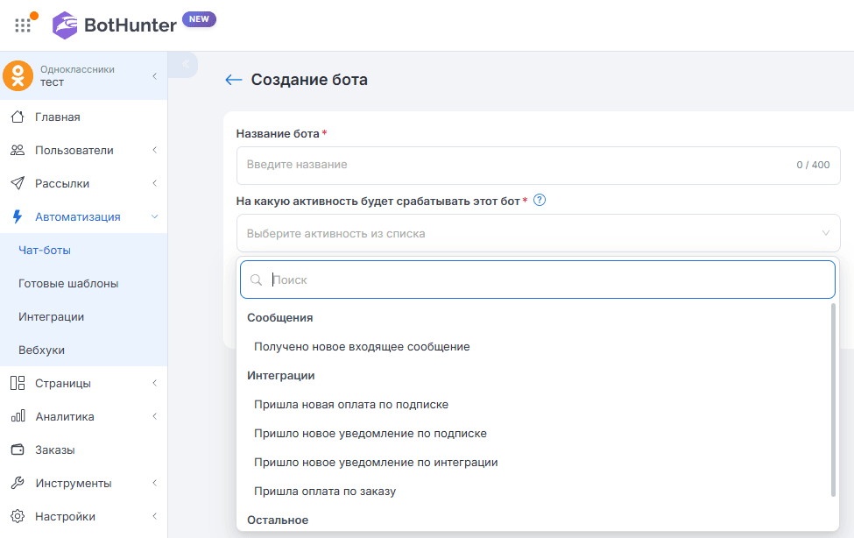Image resolution: width=854 pixels, height=538 pixels.
Task: Click the lightning icon beside Автоматизация
Action: tap(18, 216)
